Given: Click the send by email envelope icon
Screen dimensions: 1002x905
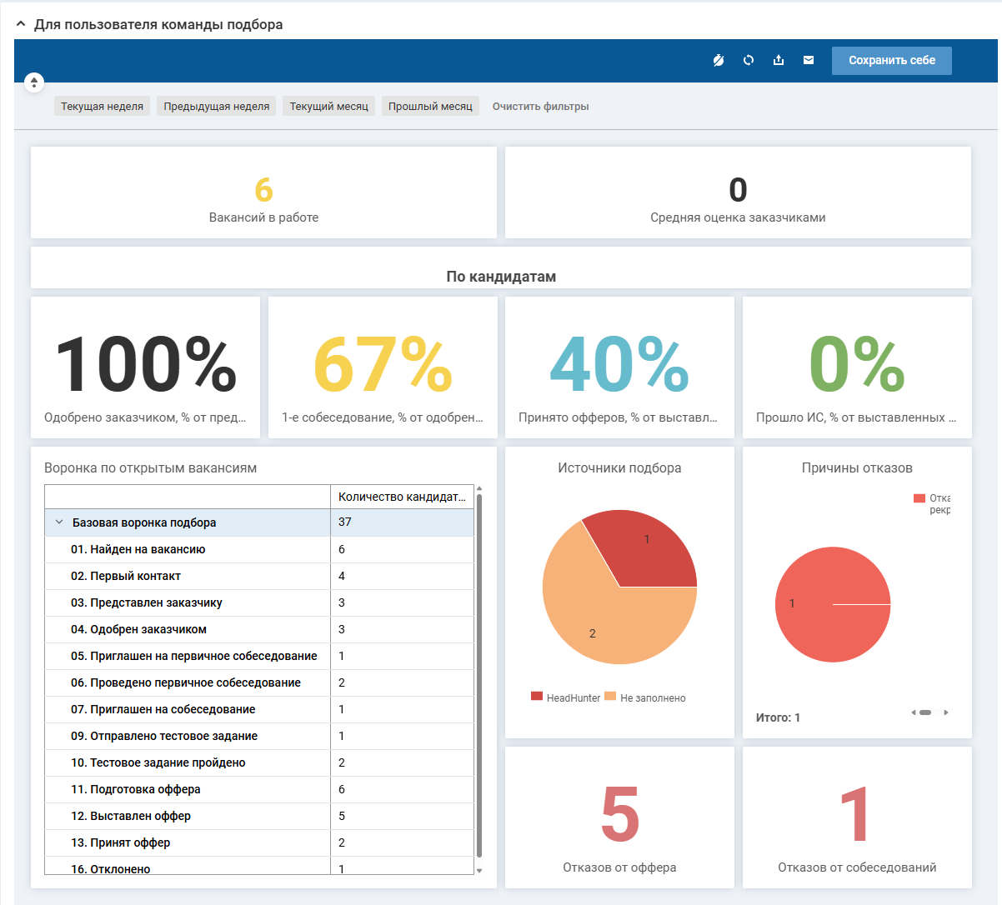Looking at the screenshot, I should [809, 60].
